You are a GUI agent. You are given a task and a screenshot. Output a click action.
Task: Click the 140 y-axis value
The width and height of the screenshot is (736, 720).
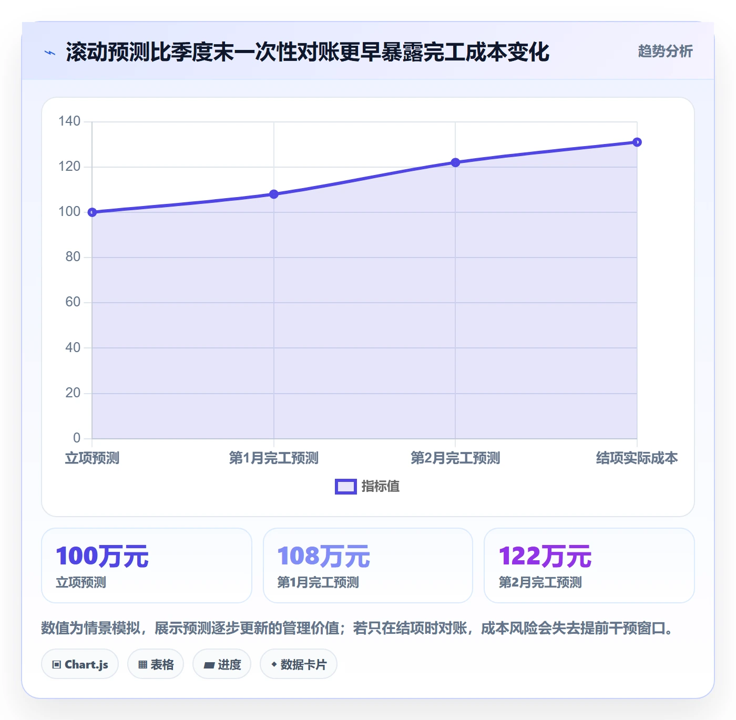point(69,121)
